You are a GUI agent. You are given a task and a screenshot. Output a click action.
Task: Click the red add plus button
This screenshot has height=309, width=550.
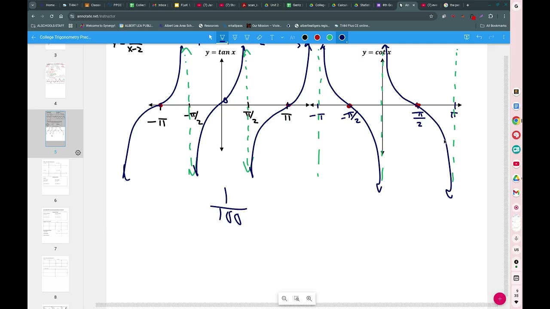(500, 299)
